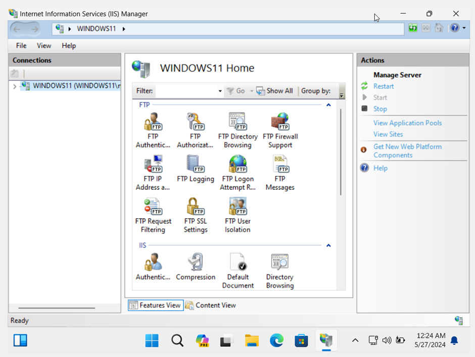Open the Go button dropdown arrow

pyautogui.click(x=251, y=91)
